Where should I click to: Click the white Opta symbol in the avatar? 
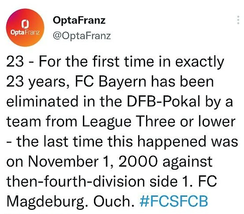click(24, 24)
